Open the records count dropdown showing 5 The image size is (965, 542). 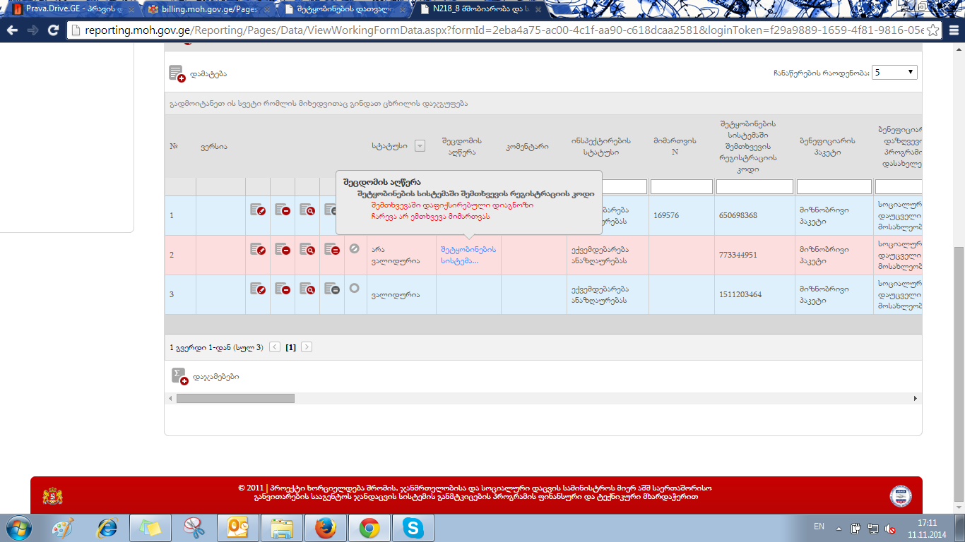[x=894, y=72]
